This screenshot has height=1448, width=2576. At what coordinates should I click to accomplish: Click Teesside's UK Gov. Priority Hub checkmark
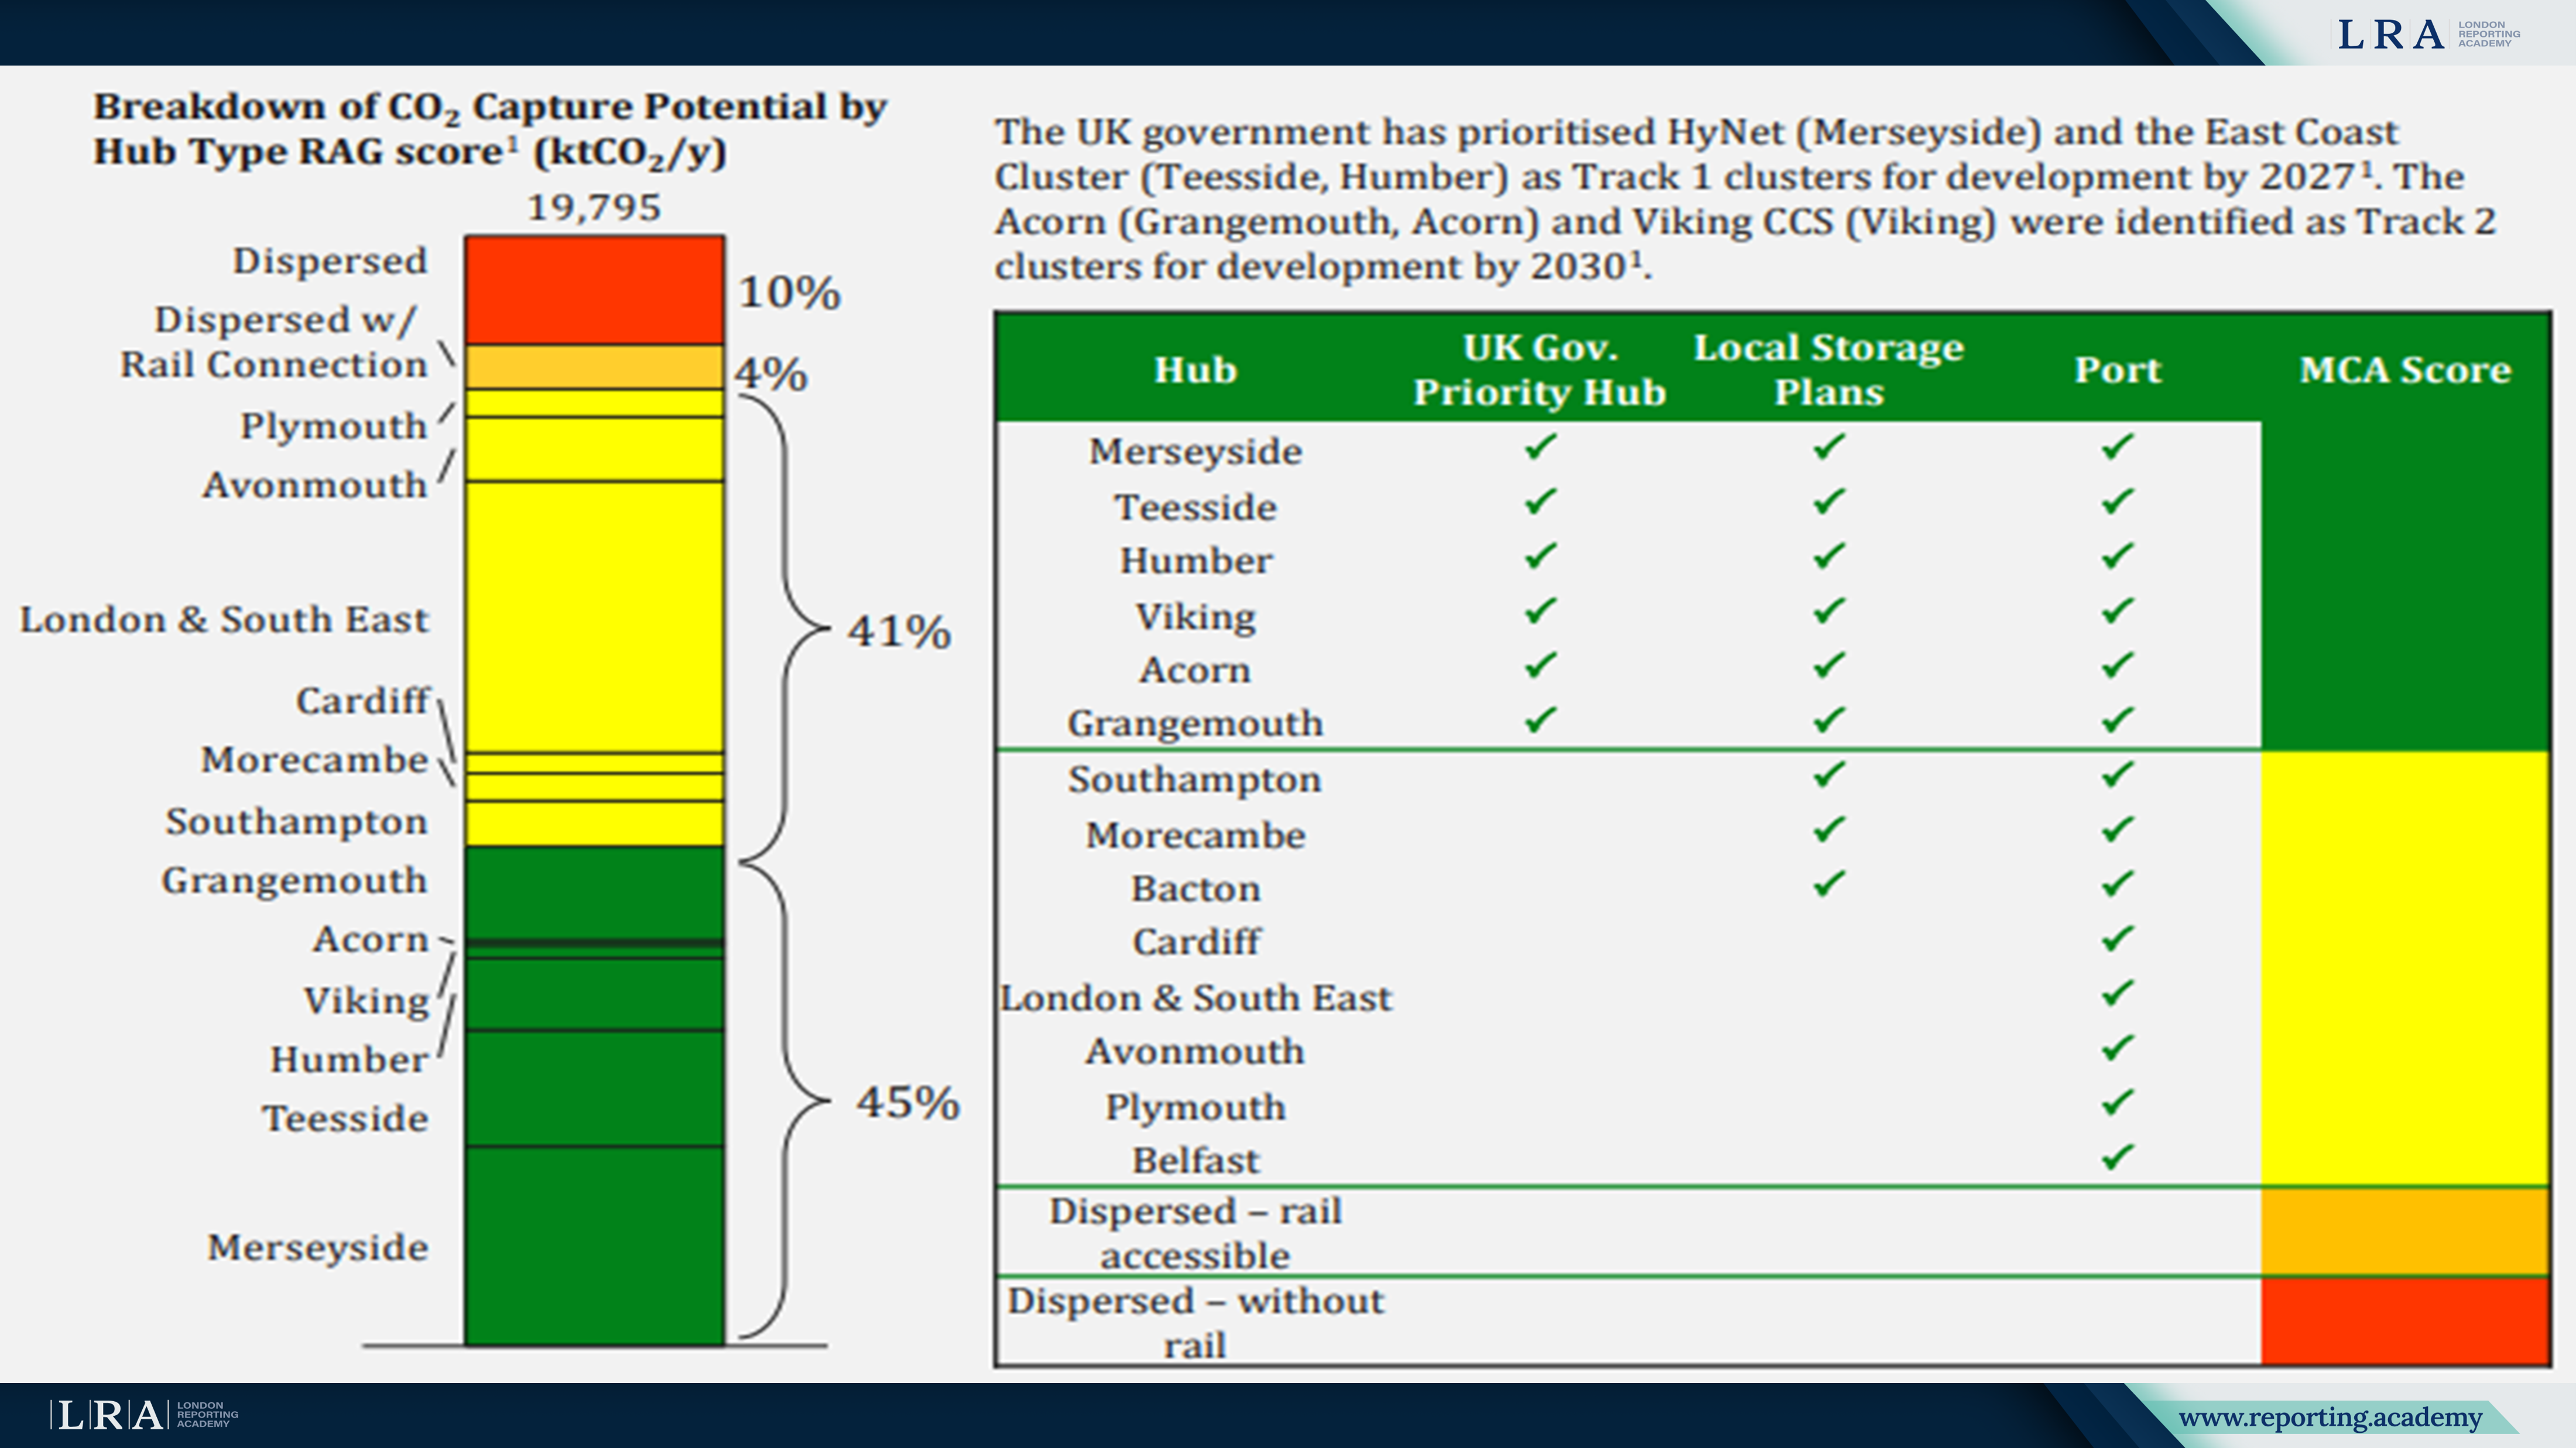1541,501
